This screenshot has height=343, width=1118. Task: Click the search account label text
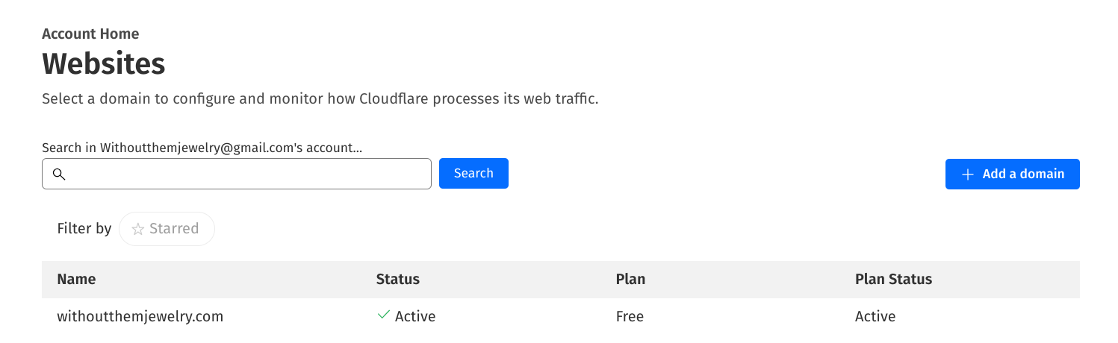(x=202, y=148)
